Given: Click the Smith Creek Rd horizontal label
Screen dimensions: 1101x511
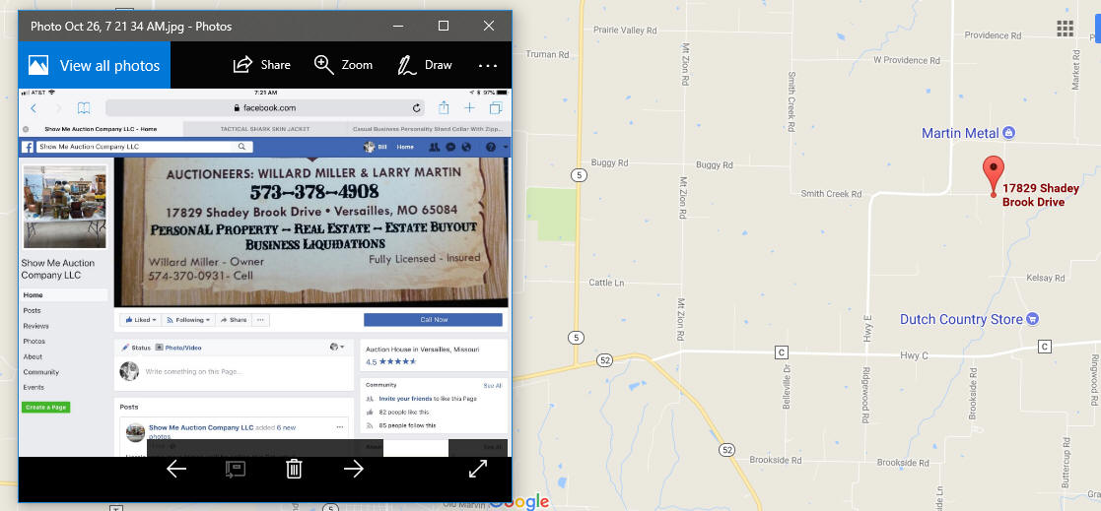Looking at the screenshot, I should 831,194.
